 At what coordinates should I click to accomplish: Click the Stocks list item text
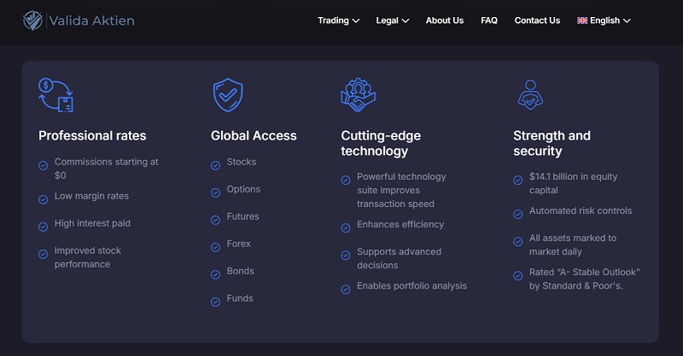coord(242,162)
